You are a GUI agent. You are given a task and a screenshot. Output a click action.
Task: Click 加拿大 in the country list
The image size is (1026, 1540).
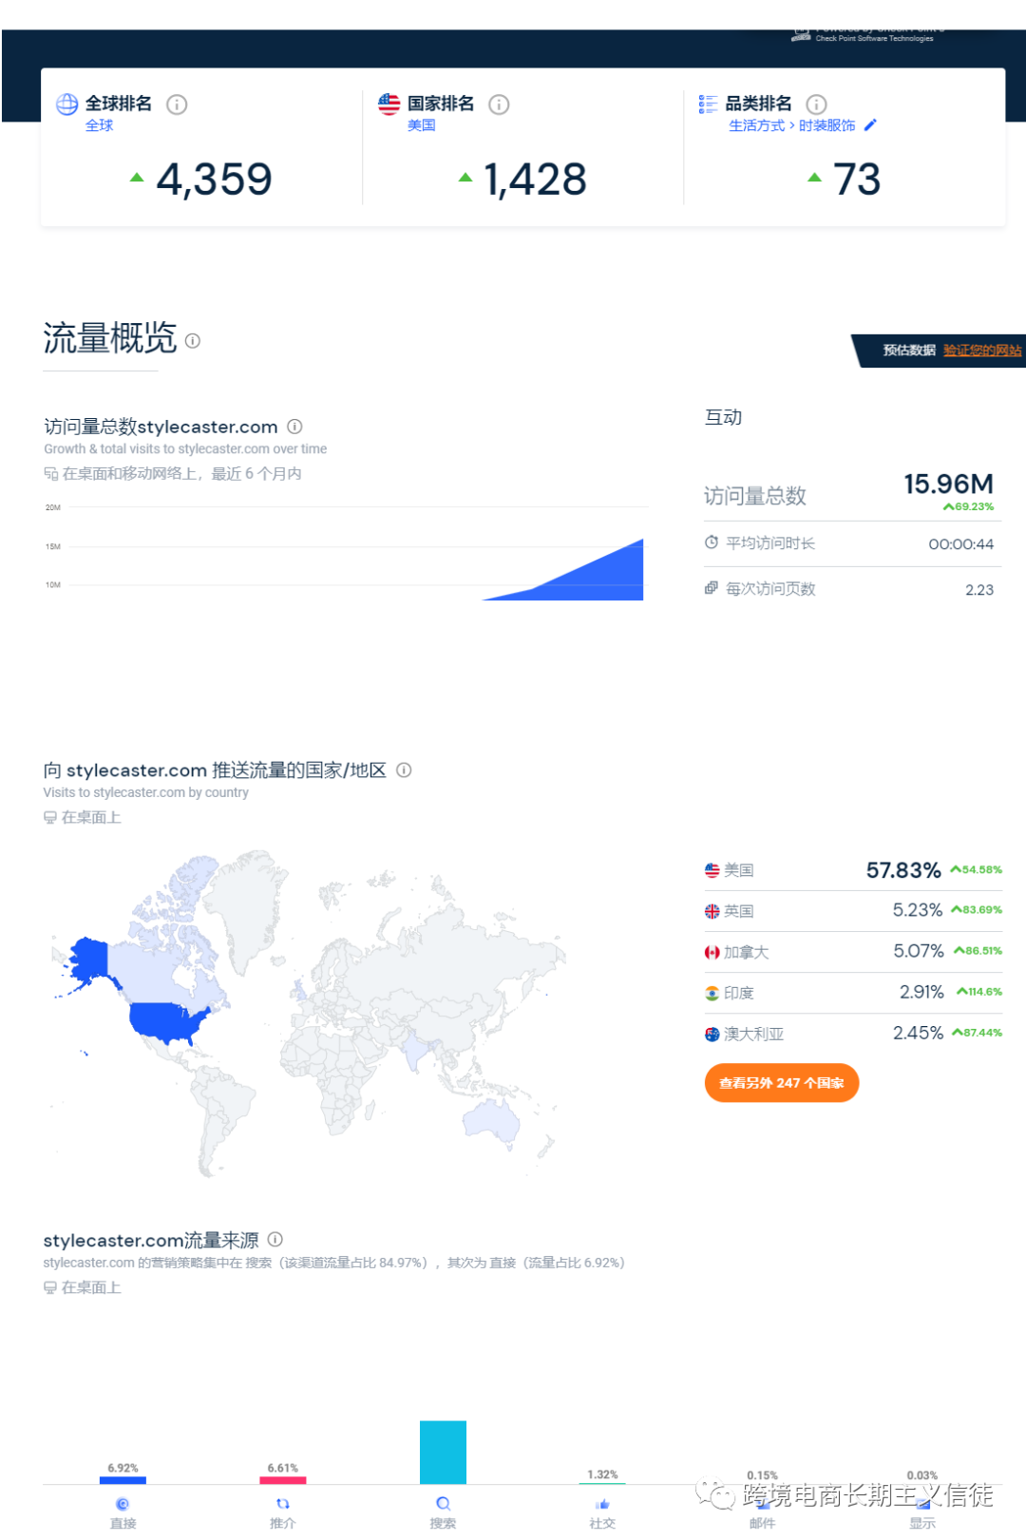click(x=747, y=952)
